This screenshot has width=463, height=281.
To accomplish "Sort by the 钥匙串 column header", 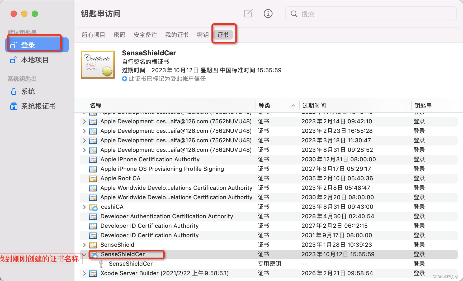I will click(423, 105).
